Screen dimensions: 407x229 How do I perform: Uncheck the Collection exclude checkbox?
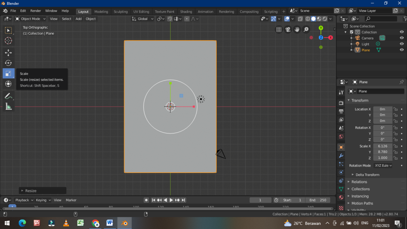click(351, 32)
